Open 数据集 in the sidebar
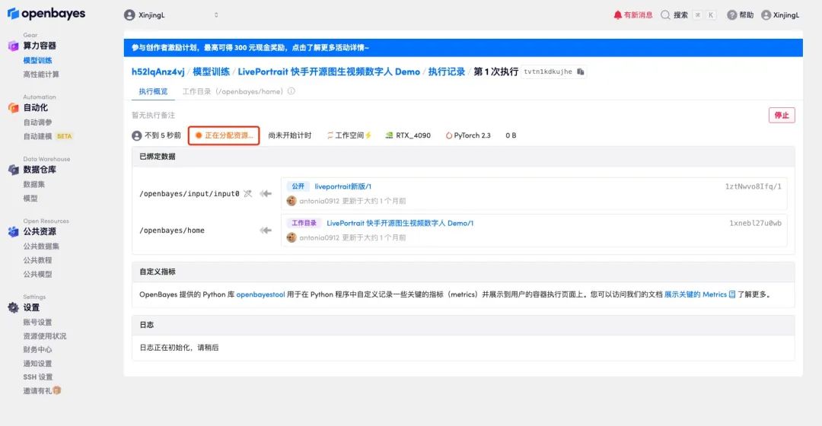The image size is (822, 426). click(x=33, y=184)
